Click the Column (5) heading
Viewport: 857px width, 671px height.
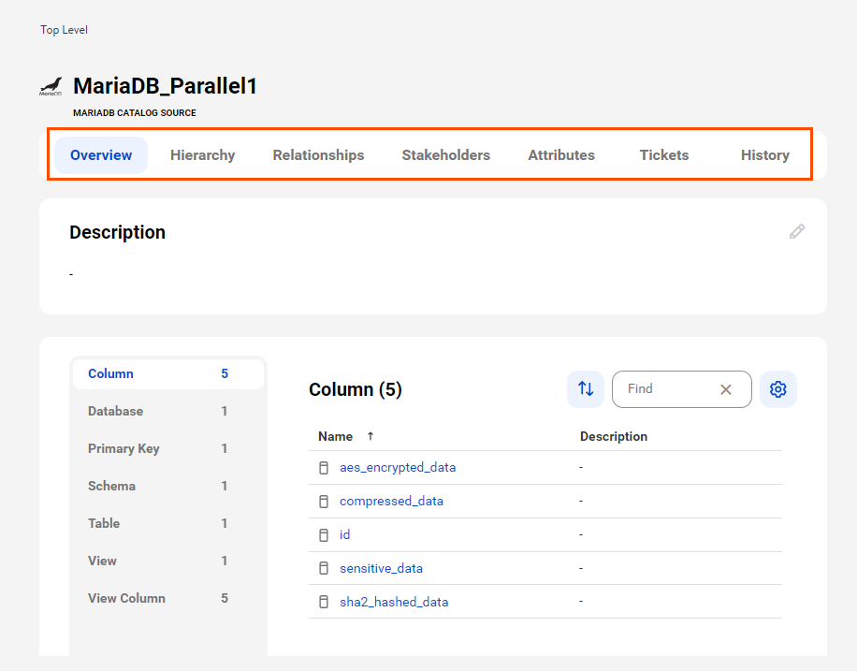pos(356,389)
